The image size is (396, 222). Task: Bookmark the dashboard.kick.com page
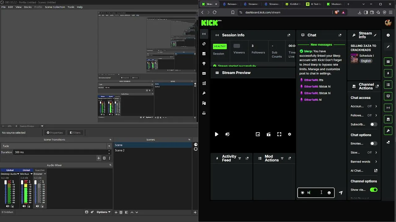pyautogui.click(x=233, y=12)
